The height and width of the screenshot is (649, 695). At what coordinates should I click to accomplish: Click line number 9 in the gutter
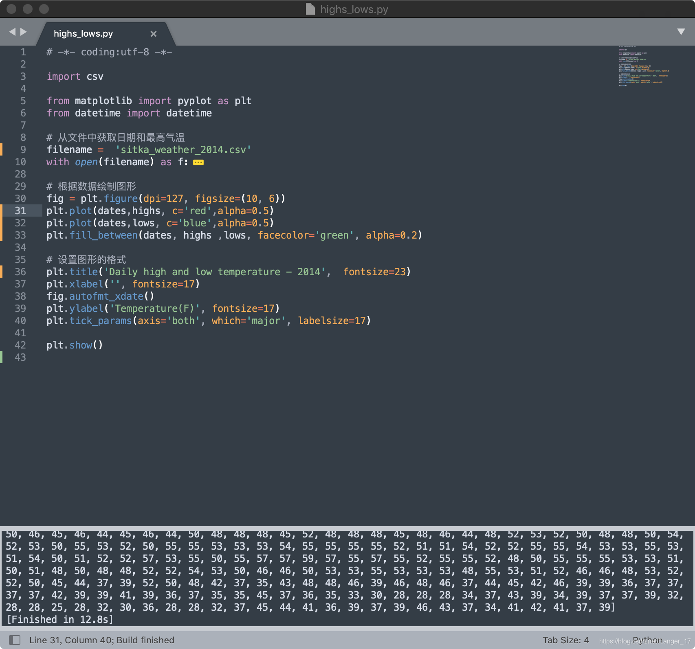tap(23, 150)
